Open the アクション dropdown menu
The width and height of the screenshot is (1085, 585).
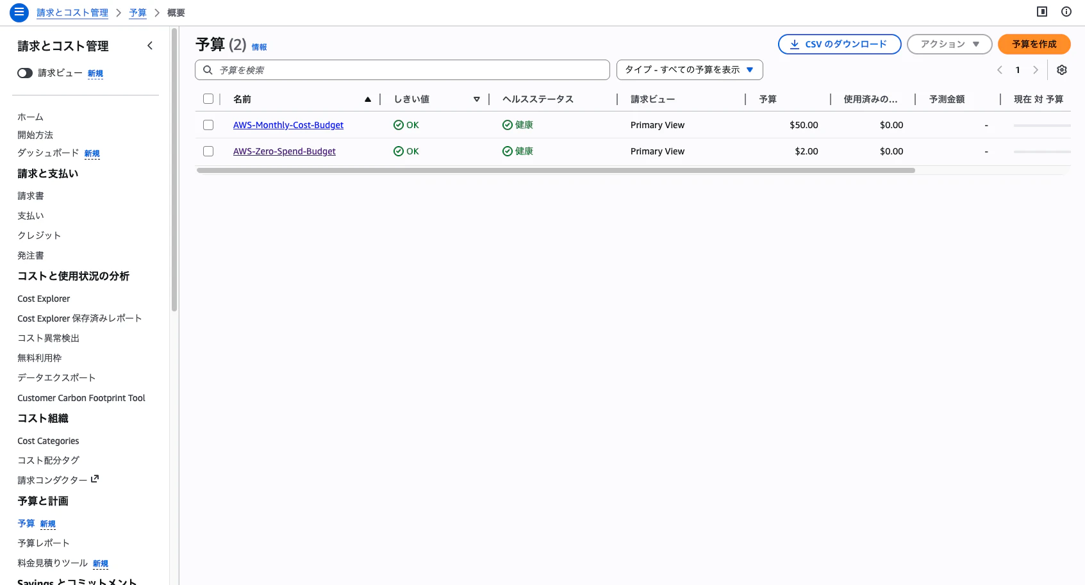[x=949, y=44]
